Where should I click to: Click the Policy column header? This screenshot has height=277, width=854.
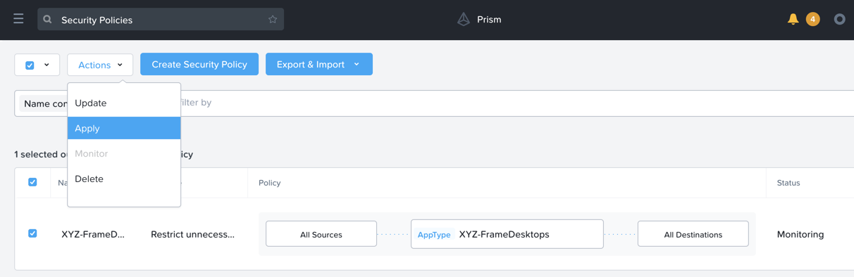pos(270,183)
